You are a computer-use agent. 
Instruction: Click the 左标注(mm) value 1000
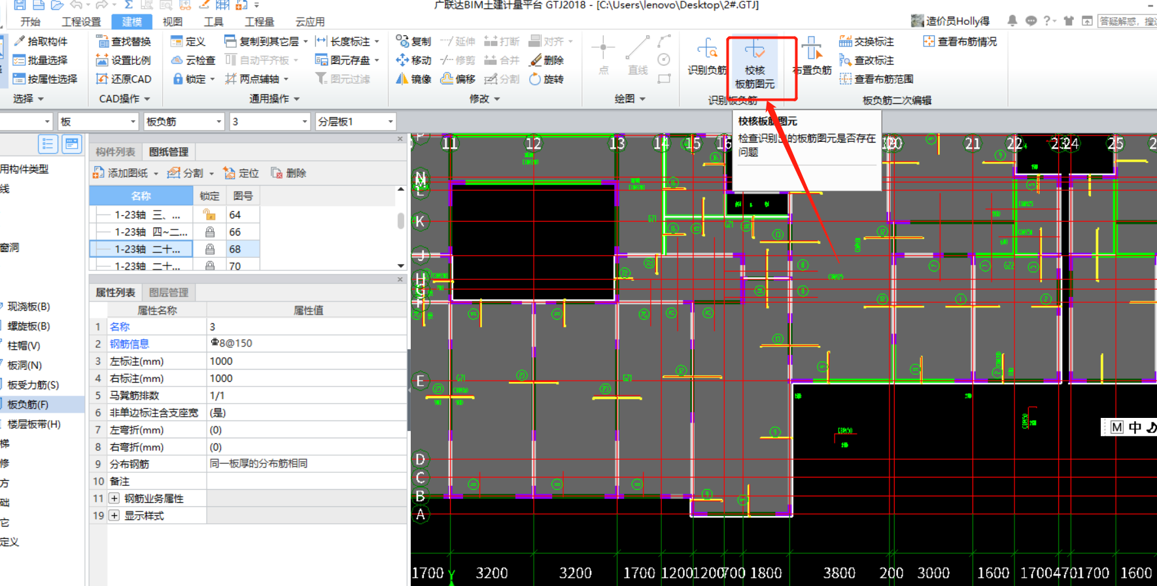coord(307,361)
